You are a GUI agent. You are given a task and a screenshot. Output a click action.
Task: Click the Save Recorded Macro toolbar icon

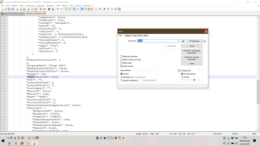(119, 9)
